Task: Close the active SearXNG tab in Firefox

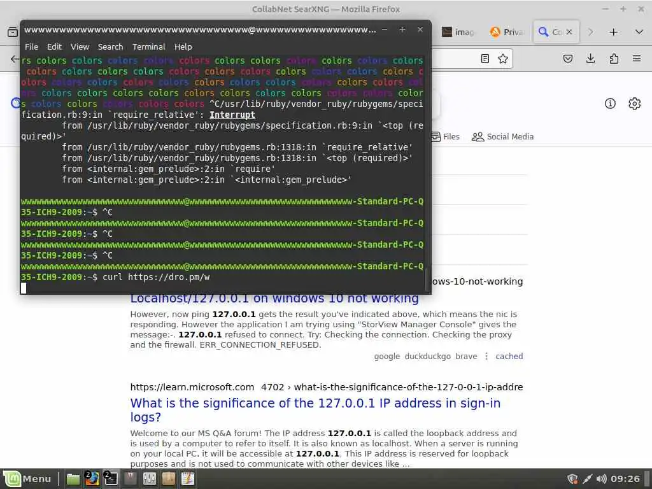Action: coord(569,32)
